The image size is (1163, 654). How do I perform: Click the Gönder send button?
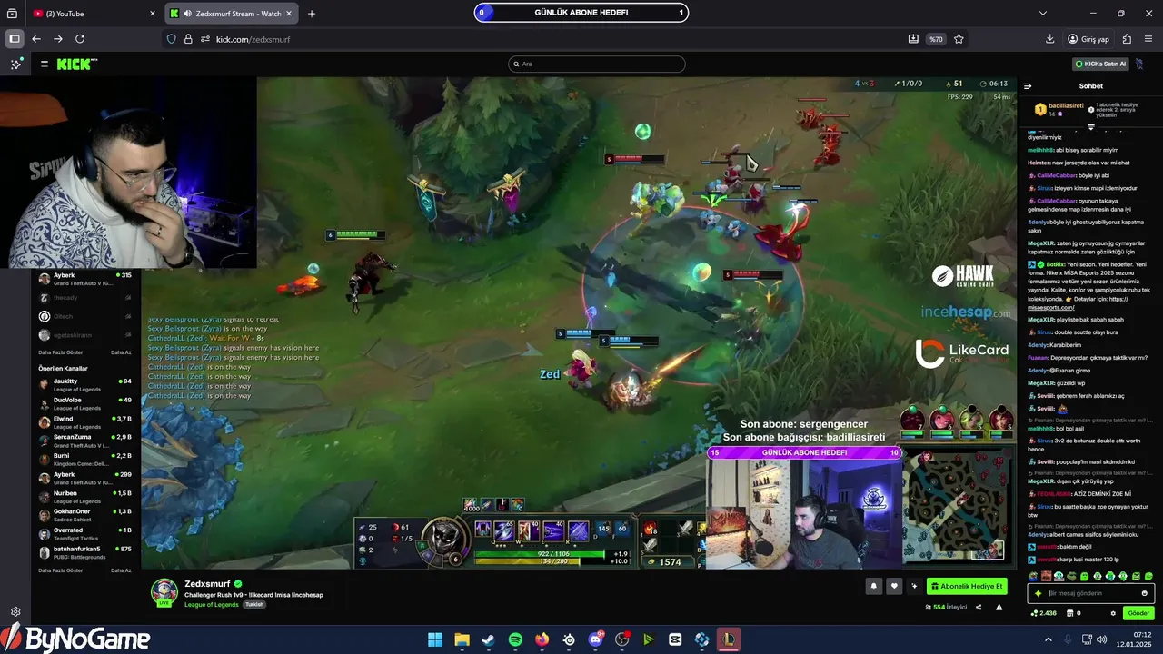[1138, 613]
